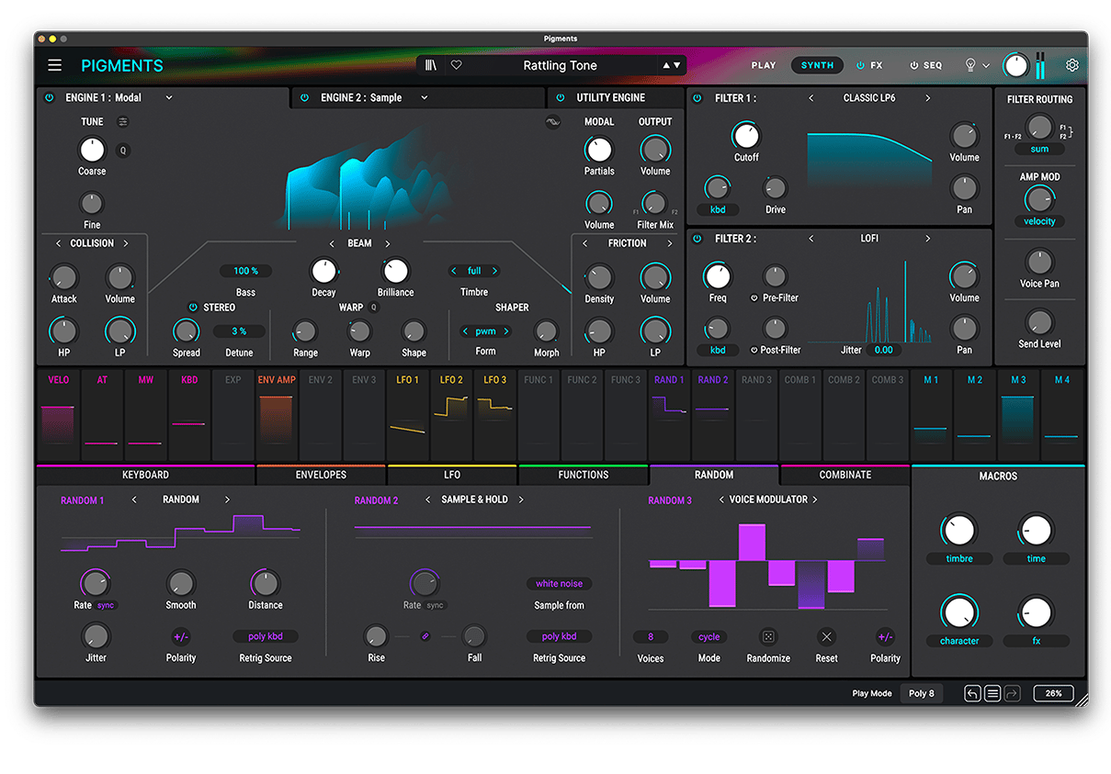Click the Reset X icon
Viewport: 1111px width, 774px height.
click(826, 636)
